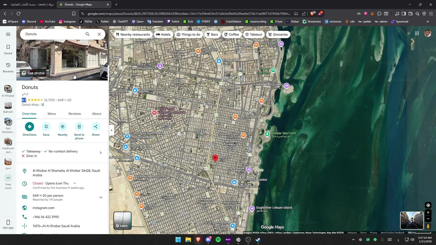This screenshot has height=245, width=436.
Task: Open the instagram.com website link
Action: pos(43,208)
